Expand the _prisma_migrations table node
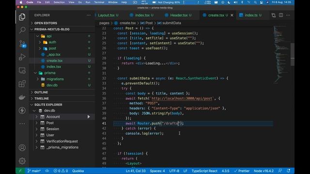This screenshot has width=310, height=174. 37,147
